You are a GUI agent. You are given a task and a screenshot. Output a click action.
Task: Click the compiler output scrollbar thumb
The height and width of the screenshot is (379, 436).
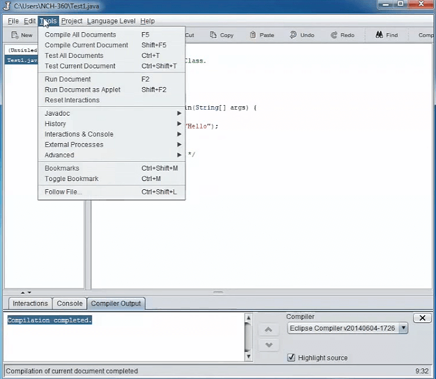(x=248, y=337)
